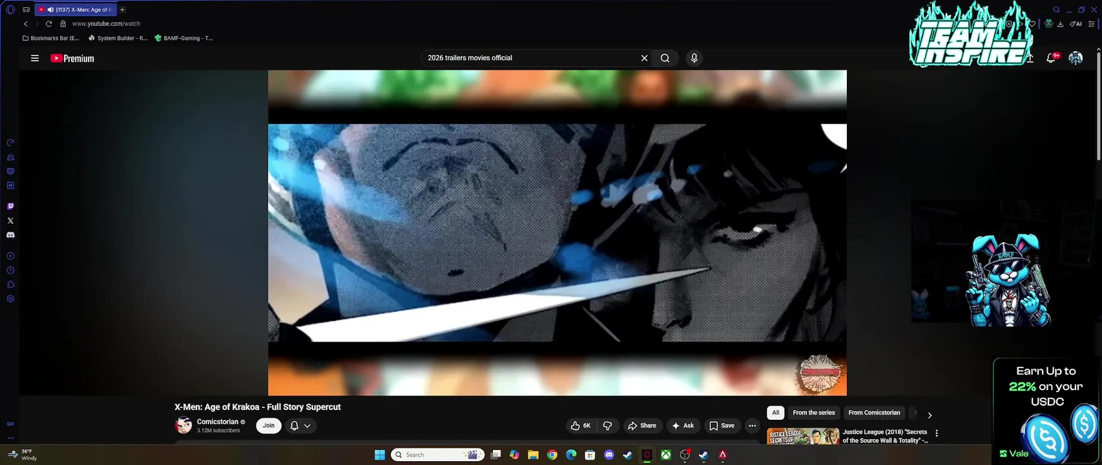The height and width of the screenshot is (465, 1102).
Task: Focus the YouTube search input field
Action: tap(530, 58)
